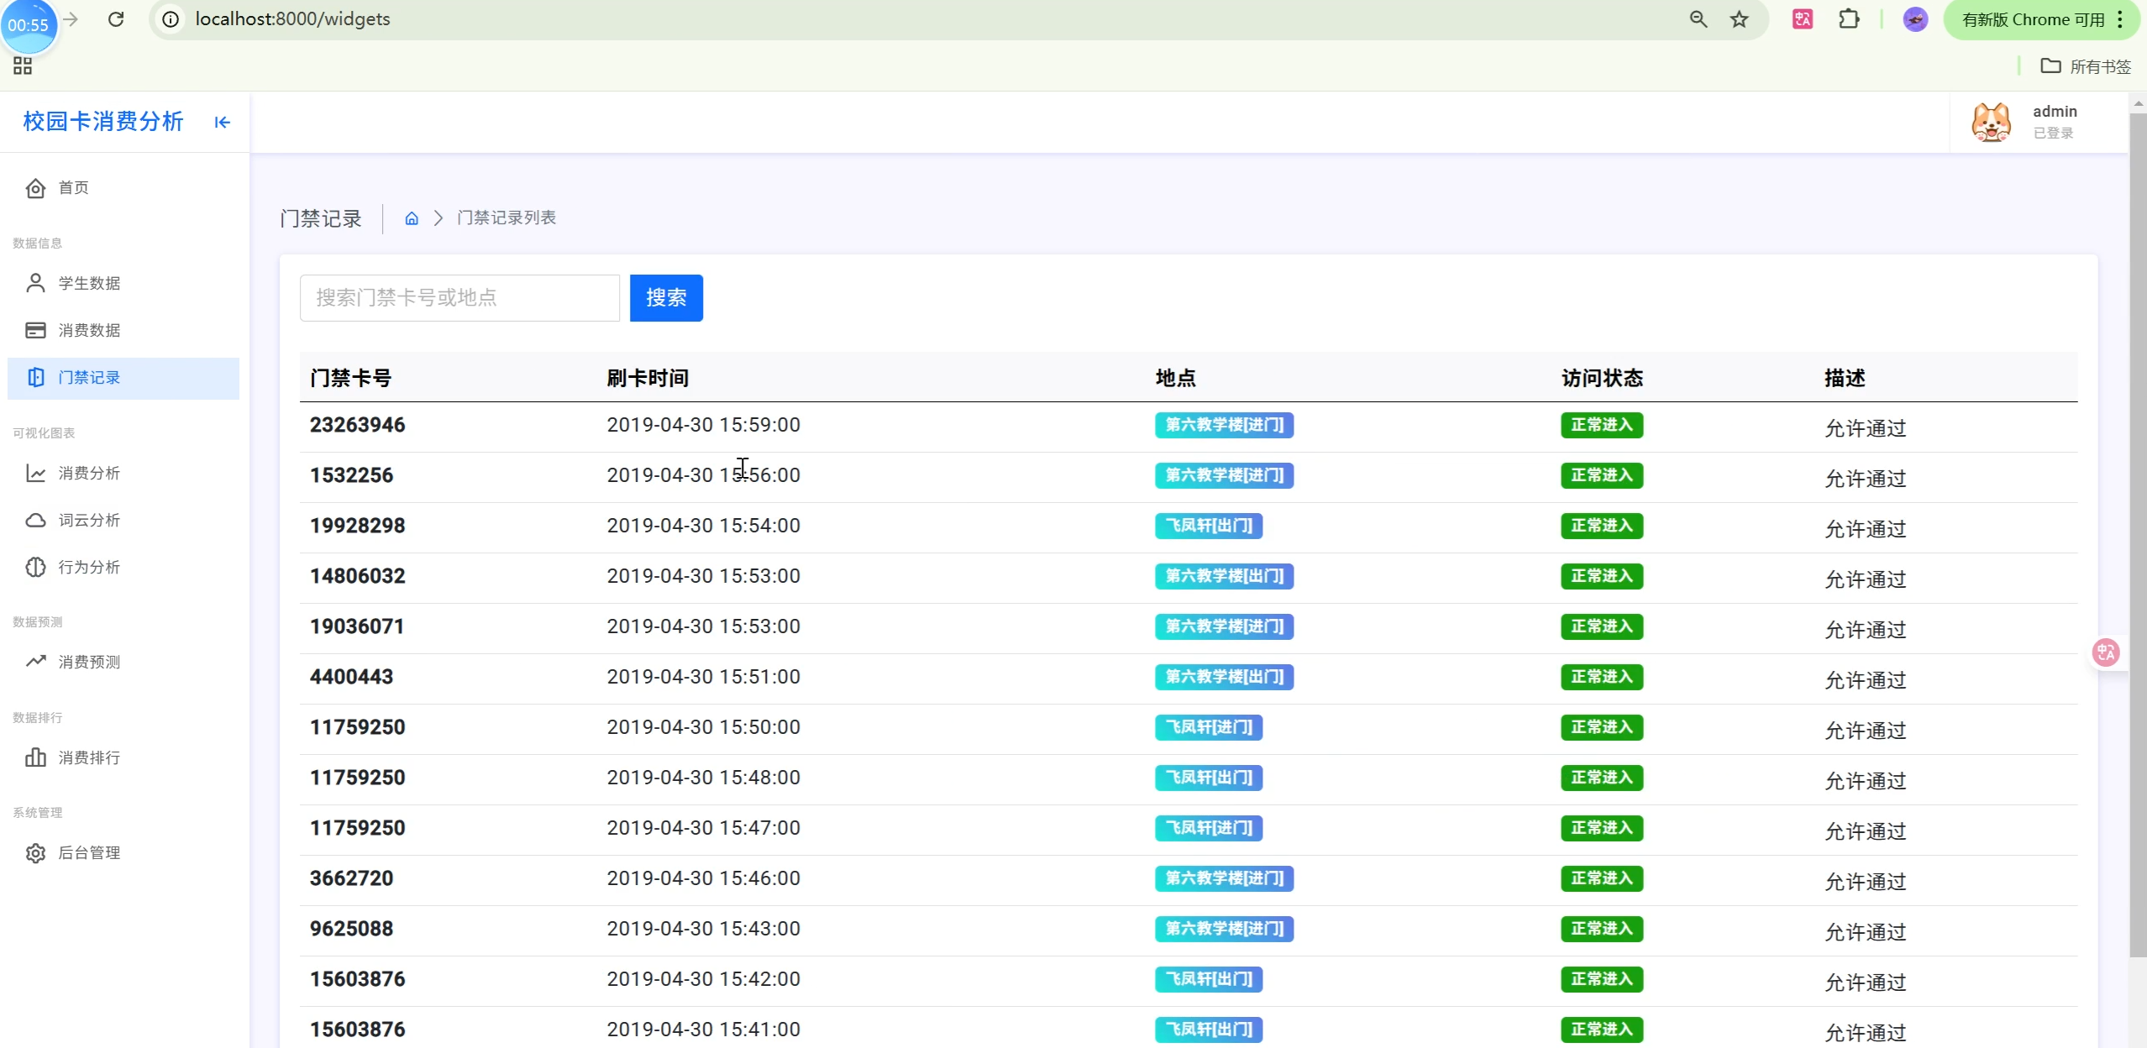Bookmark this page with star icon

tap(1739, 19)
